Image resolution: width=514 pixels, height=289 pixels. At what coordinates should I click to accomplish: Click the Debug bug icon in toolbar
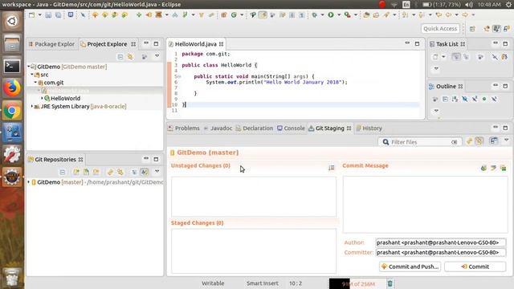coord(314,14)
